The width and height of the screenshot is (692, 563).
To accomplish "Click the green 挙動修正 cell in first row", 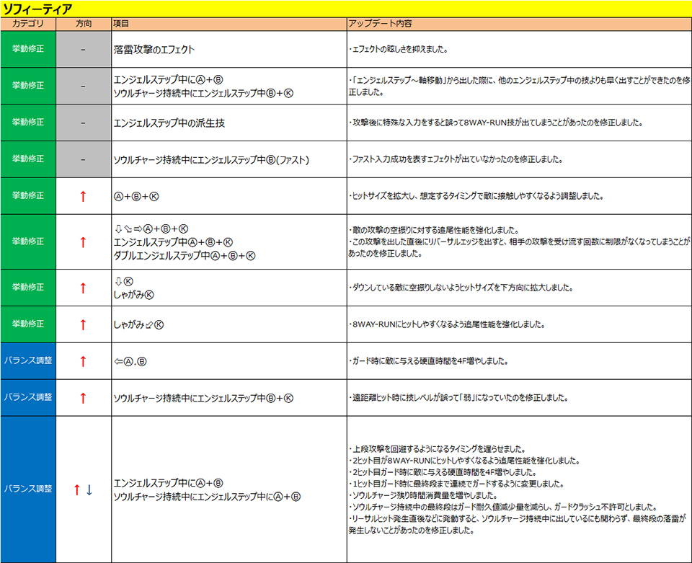I will click(x=28, y=50).
